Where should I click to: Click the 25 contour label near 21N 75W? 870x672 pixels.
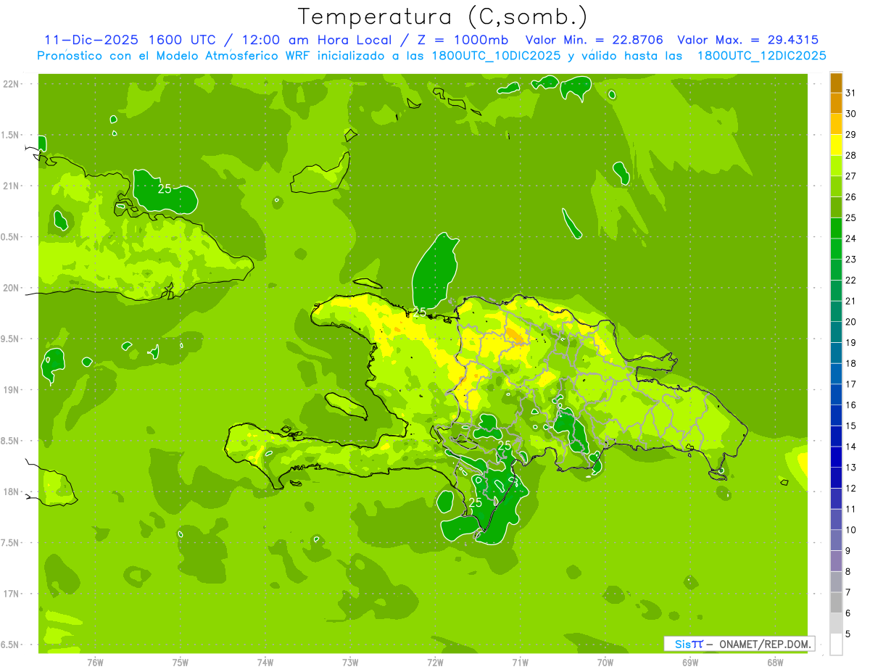[x=165, y=188]
